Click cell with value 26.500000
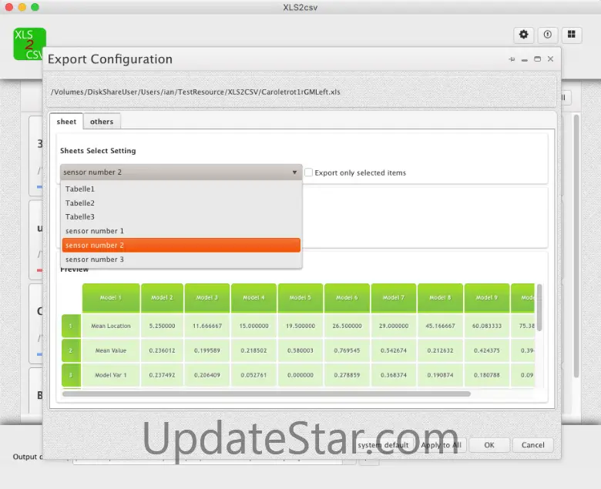Viewport: 601px width, 489px height. click(347, 326)
